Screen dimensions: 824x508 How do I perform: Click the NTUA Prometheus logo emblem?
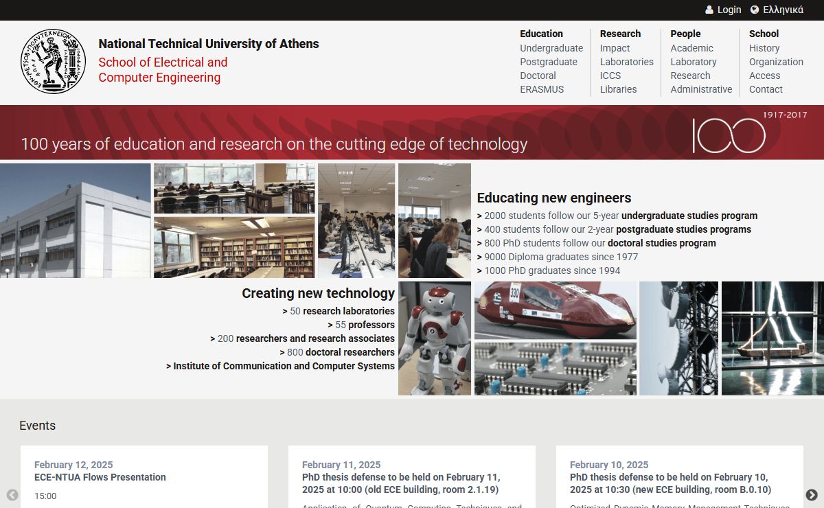pyautogui.click(x=53, y=61)
